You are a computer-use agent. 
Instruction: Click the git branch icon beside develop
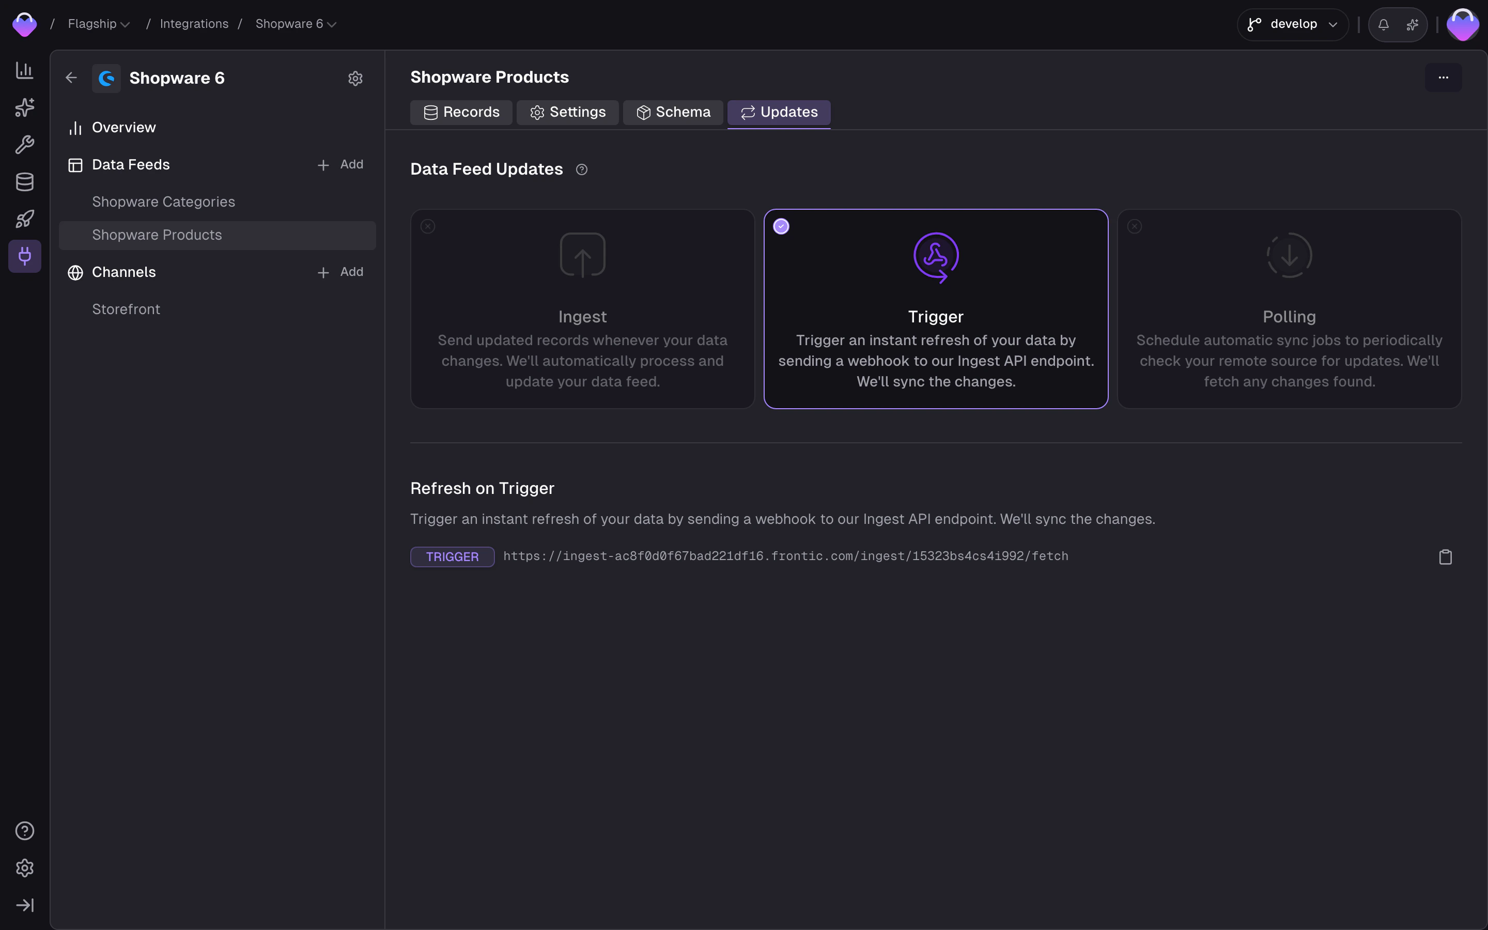click(1254, 25)
